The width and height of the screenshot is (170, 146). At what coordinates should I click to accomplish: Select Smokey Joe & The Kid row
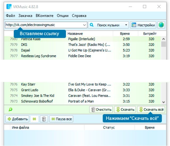tap(82, 96)
